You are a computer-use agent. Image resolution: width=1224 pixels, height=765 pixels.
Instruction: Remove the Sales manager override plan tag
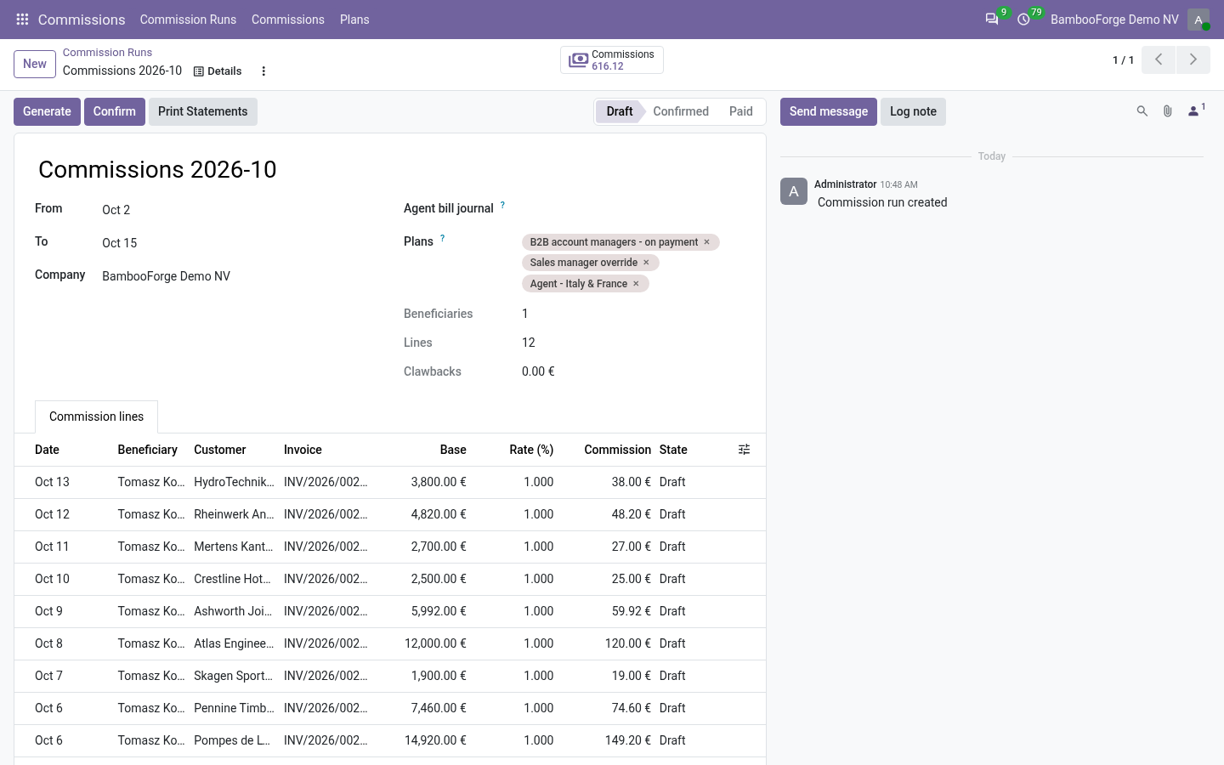(x=646, y=263)
